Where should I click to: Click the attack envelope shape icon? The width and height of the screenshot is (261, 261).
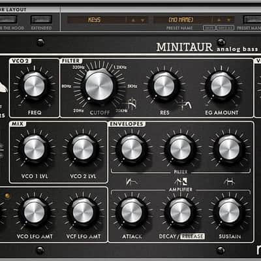point(131,181)
